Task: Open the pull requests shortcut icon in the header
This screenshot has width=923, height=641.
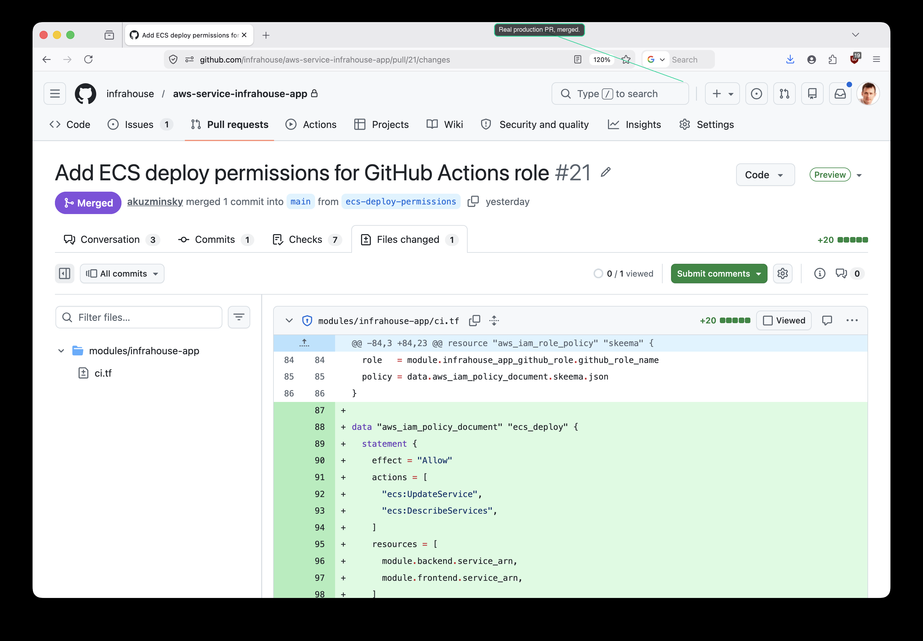Action: 784,94
